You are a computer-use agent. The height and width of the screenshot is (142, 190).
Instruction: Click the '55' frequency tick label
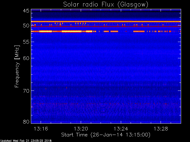pyautogui.click(x=26, y=42)
